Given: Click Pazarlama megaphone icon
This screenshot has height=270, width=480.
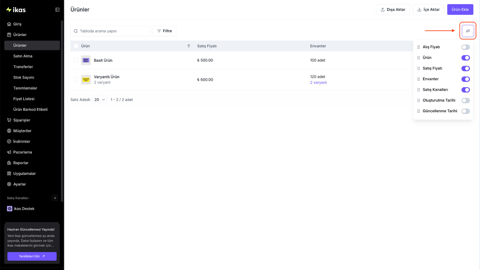Looking at the screenshot, I should tap(9, 152).
